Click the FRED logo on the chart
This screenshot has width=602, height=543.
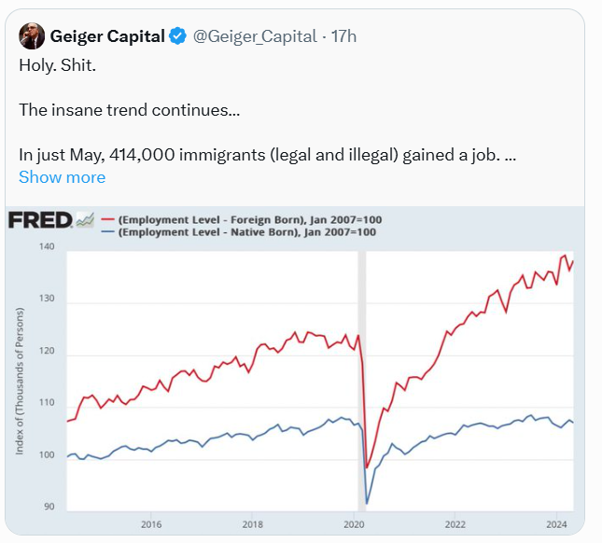(40, 220)
